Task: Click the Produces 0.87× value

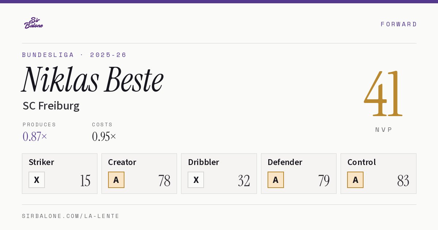Action: coord(35,137)
